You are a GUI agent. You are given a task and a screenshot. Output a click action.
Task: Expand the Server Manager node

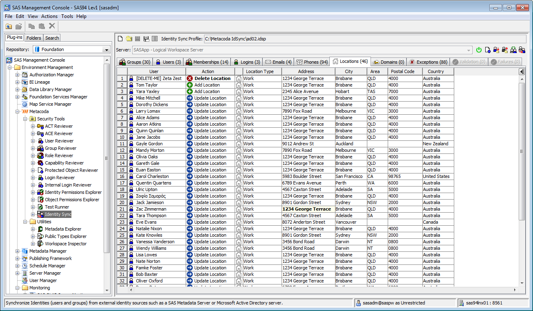[18, 273]
